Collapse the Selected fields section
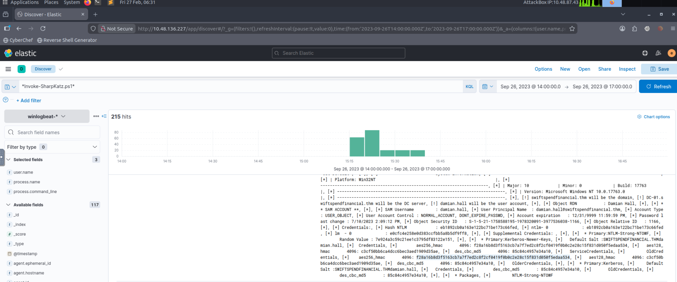The image size is (677, 282). tap(9, 159)
